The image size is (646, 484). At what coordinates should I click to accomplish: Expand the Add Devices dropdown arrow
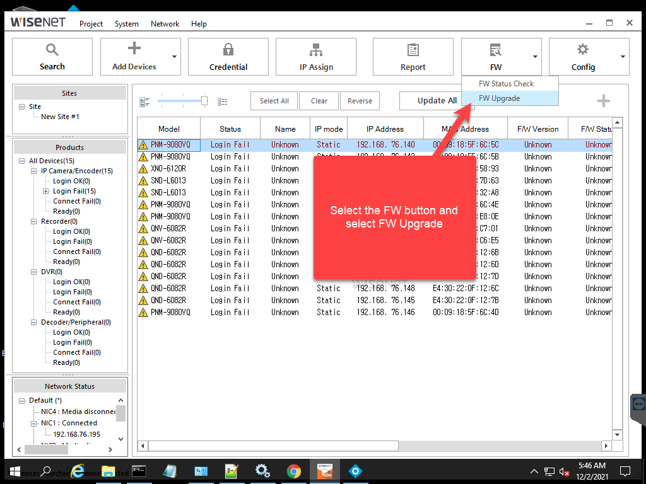point(175,56)
